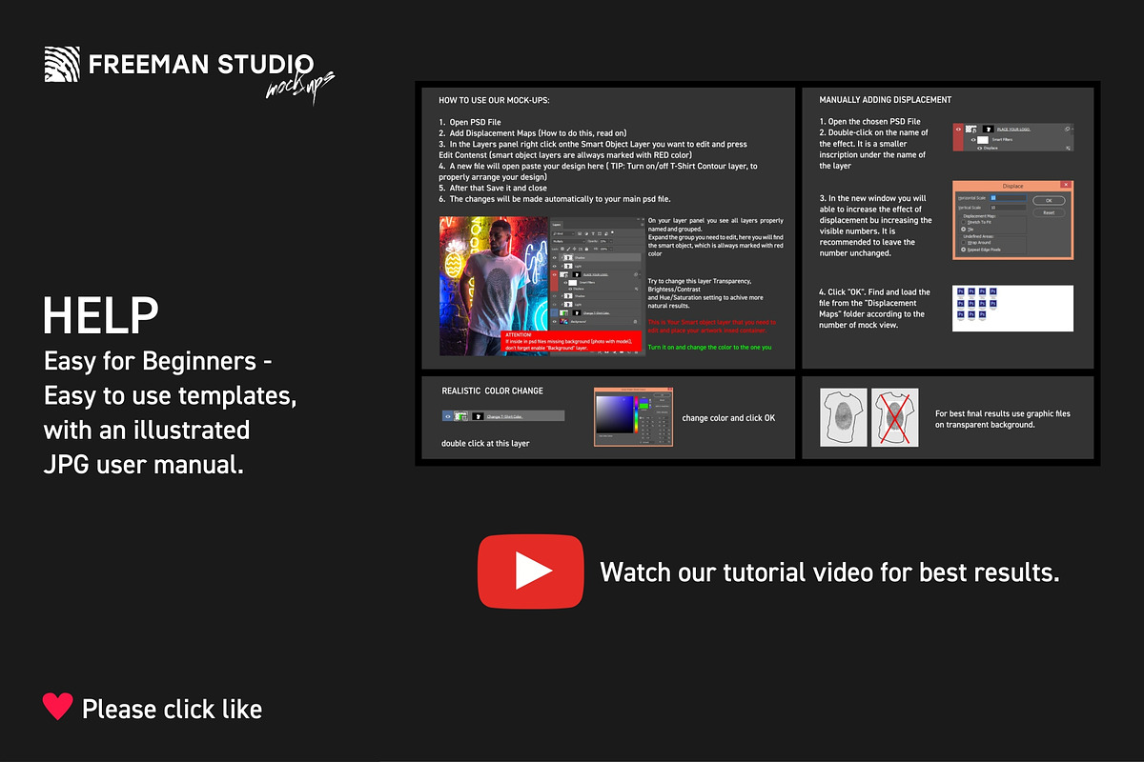Close the Displace dialog window
This screenshot has width=1144, height=762.
pyautogui.click(x=1065, y=186)
